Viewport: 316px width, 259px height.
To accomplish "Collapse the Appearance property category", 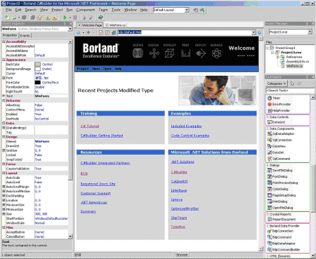I will (4, 60).
